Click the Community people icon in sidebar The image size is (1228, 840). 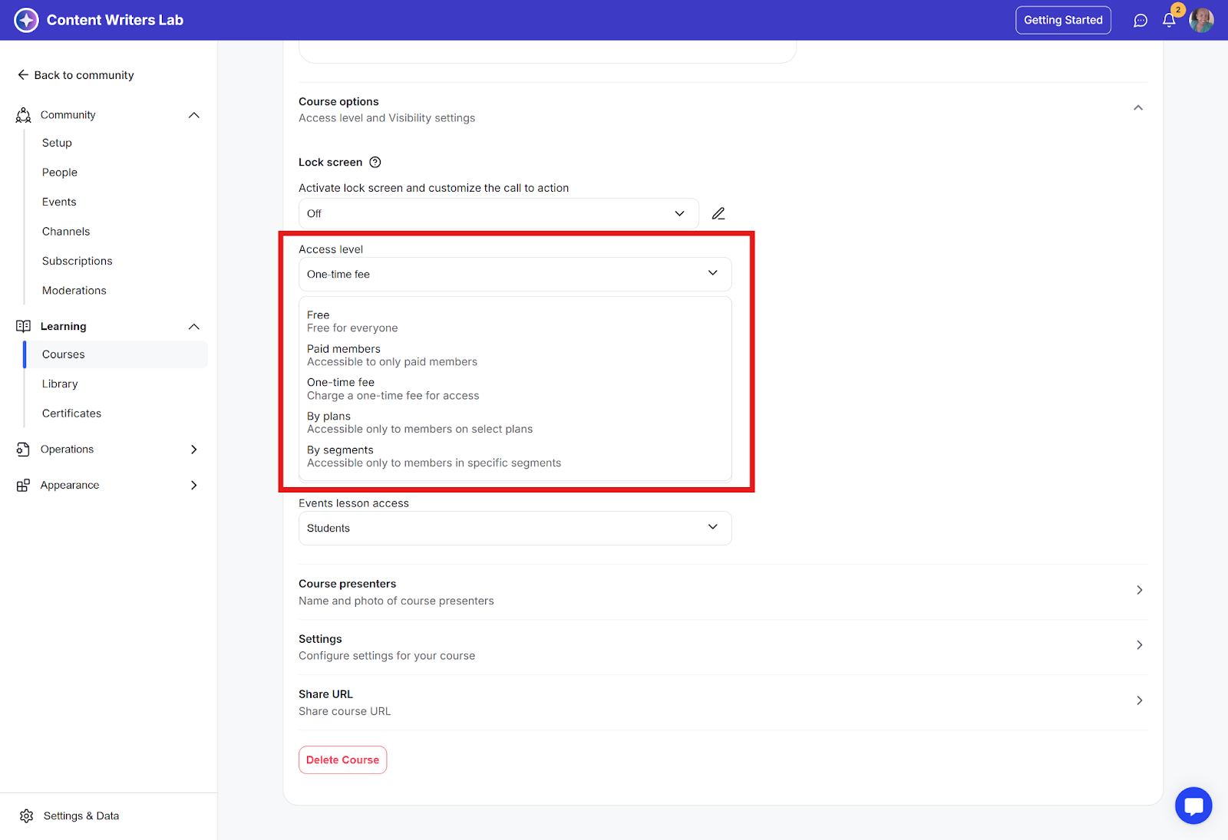click(x=24, y=115)
